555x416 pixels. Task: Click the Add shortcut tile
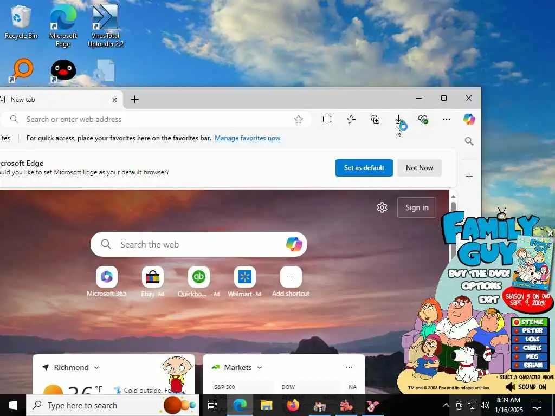(291, 282)
